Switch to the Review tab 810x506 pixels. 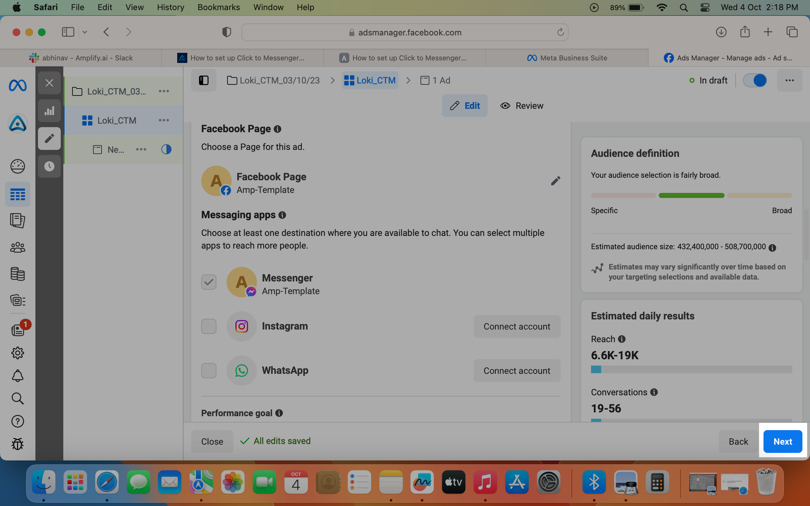pyautogui.click(x=522, y=106)
